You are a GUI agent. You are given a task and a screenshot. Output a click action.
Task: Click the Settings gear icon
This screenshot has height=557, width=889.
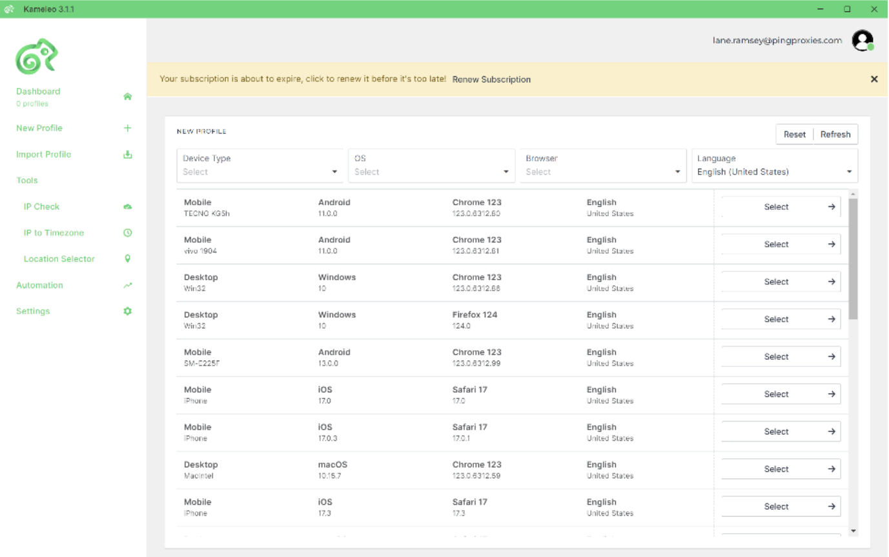click(128, 311)
